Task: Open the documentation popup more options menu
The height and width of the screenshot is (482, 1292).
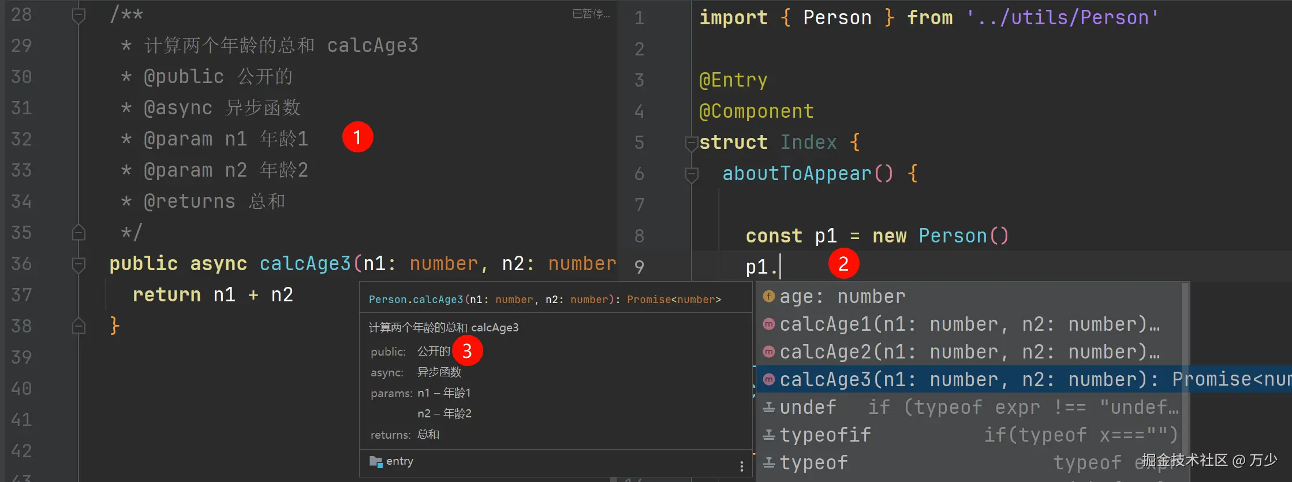Action: coord(742,465)
